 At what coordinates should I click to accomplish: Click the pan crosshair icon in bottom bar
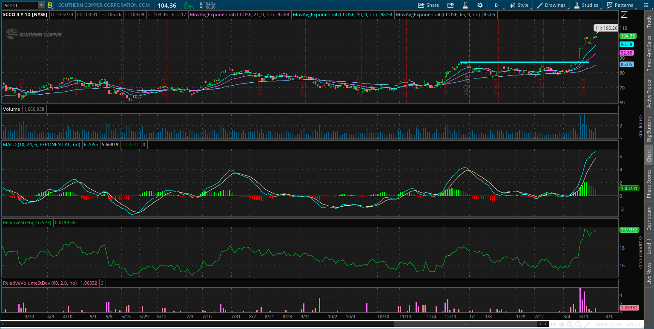click(562, 325)
